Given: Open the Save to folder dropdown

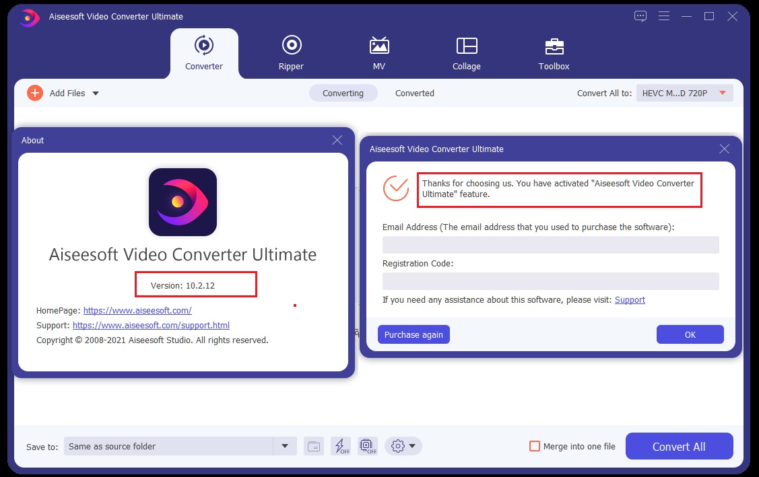Looking at the screenshot, I should coord(285,446).
